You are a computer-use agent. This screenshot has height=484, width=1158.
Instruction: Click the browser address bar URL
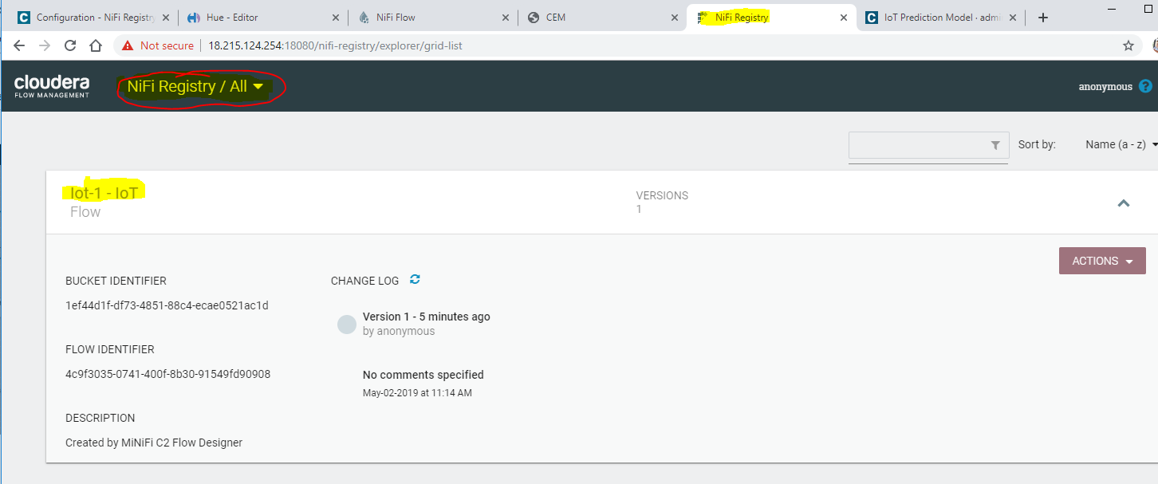(335, 45)
